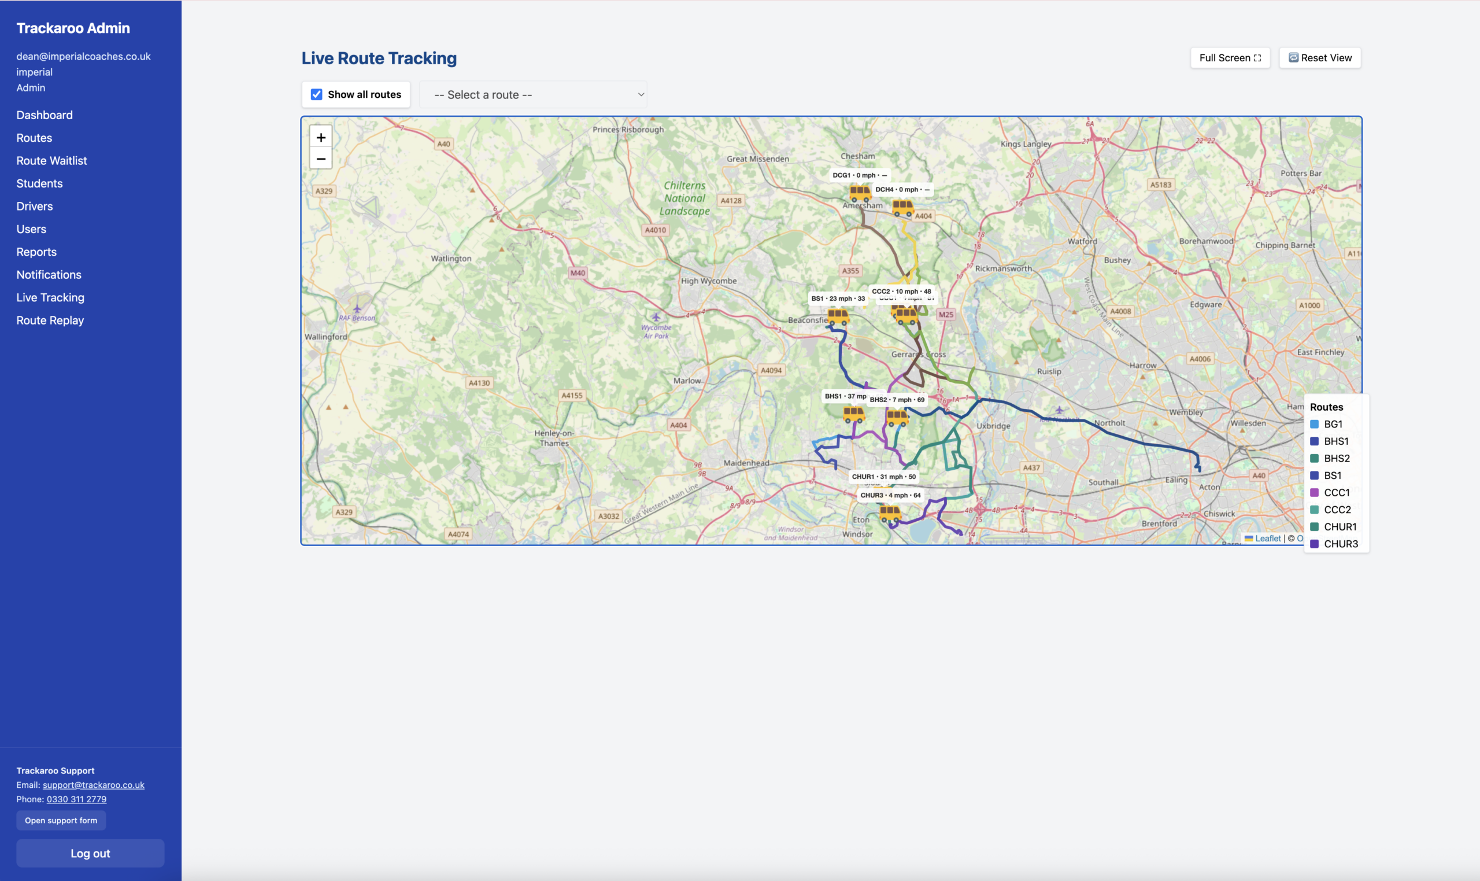Screen dimensions: 1480x881
Task: Click the CCC1 purple legend swatch
Action: click(x=1314, y=493)
